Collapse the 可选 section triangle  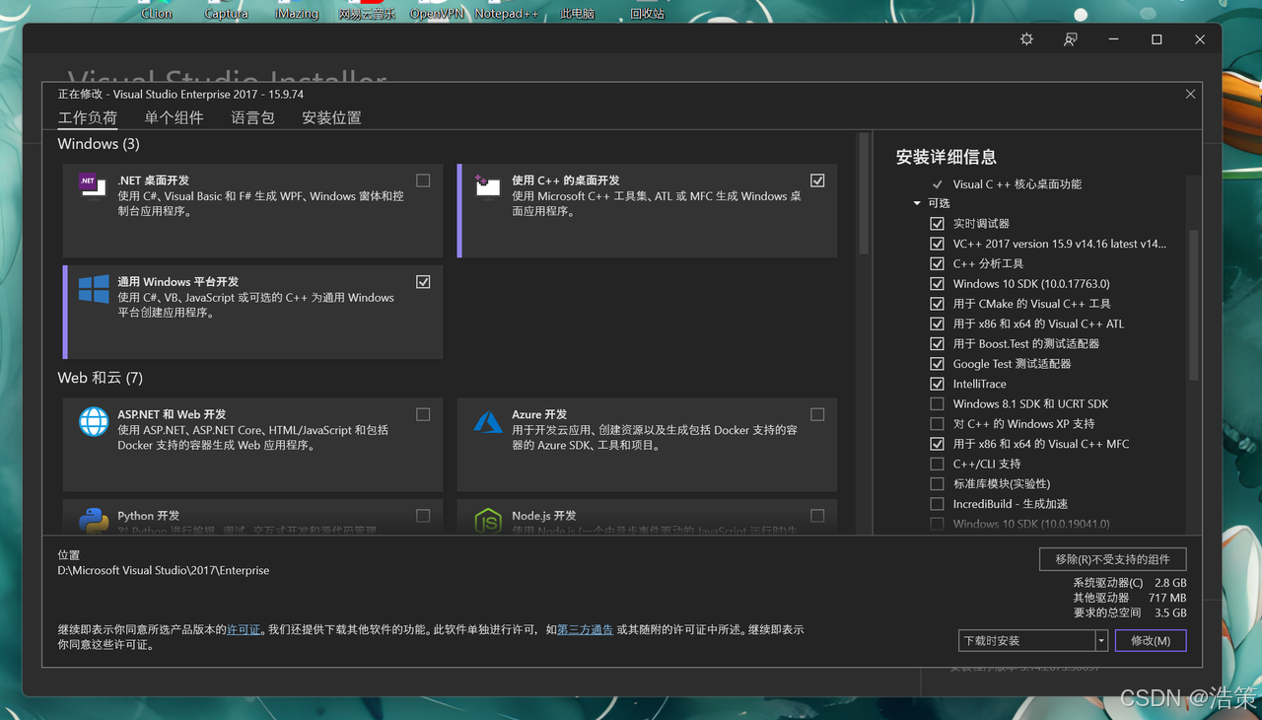917,203
